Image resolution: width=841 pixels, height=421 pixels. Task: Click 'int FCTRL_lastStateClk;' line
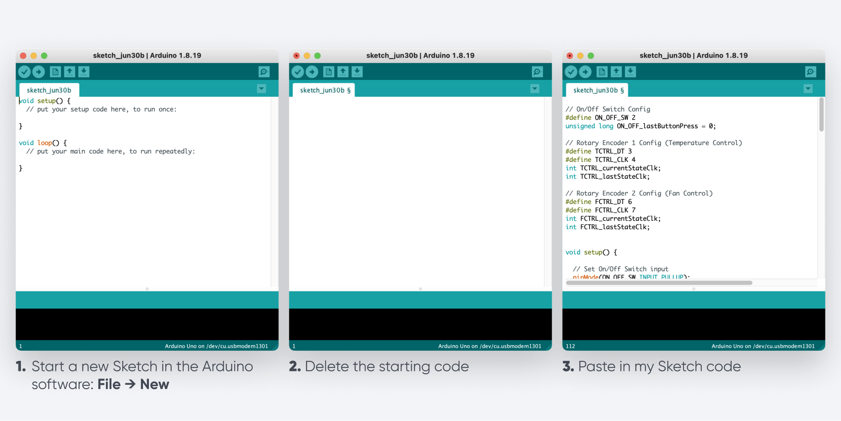tap(608, 227)
